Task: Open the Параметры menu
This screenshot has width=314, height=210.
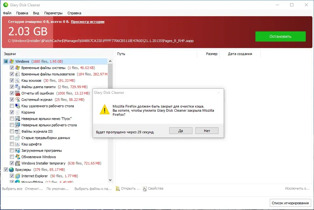Action: pyautogui.click(x=53, y=13)
